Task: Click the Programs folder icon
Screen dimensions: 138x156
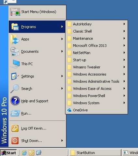Action: [x=15, y=27]
